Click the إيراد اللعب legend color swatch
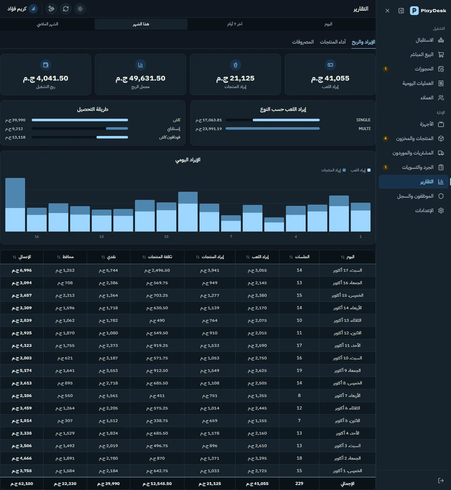This screenshot has height=490, width=451. pyautogui.click(x=369, y=170)
